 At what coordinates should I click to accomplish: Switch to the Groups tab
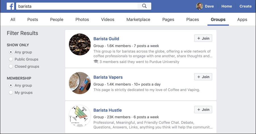pyautogui.click(x=218, y=20)
